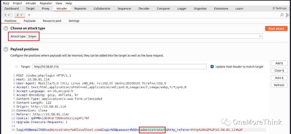This screenshot has height=134, width=291.
Task: Click the Start attack button
Action: tap(276, 29)
